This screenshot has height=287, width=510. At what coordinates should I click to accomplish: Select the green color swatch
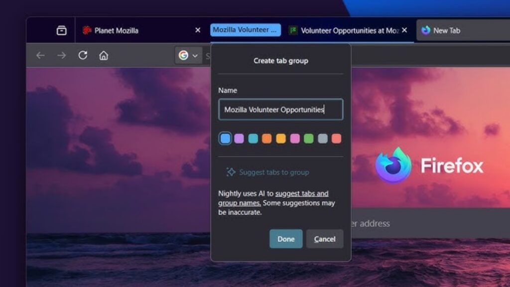(309, 138)
